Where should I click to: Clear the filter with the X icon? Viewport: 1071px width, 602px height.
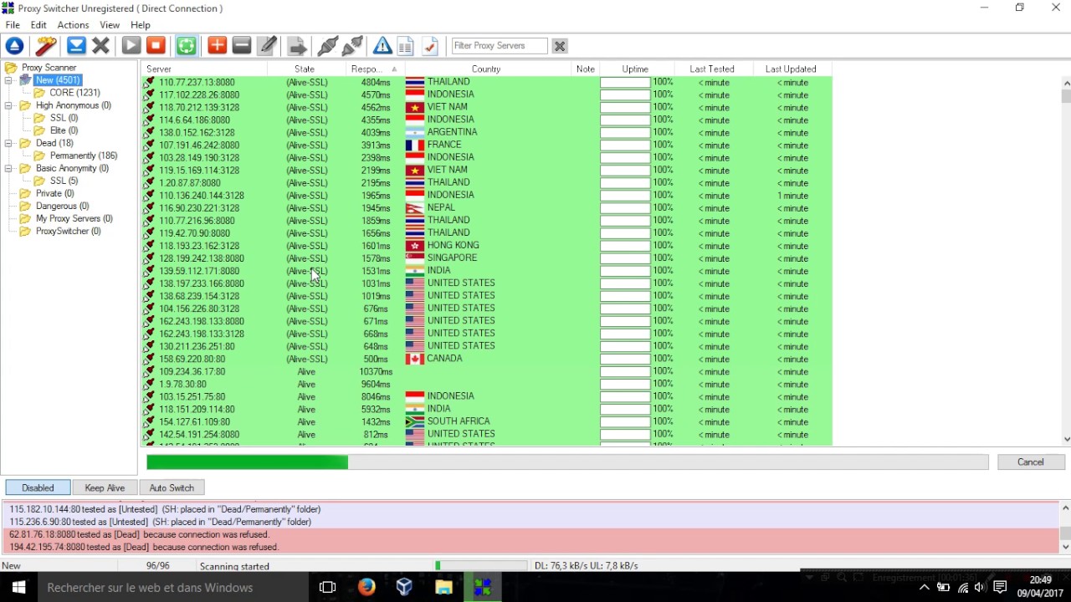click(560, 46)
